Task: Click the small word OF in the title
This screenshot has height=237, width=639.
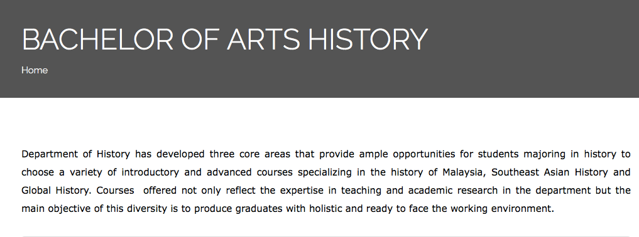Action: pos(200,39)
